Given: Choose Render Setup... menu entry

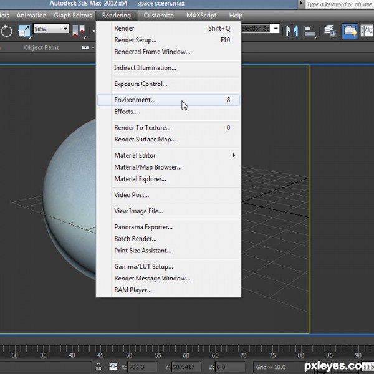Looking at the screenshot, I should [x=168, y=40].
